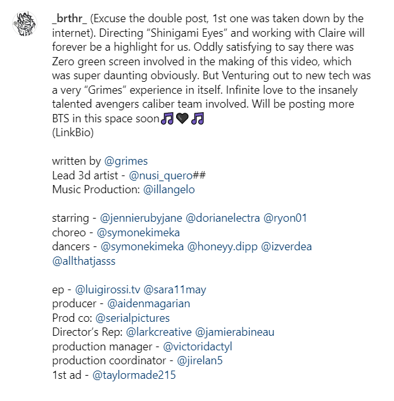Visit production manager @victoridactyl's profile
The height and width of the screenshot is (401, 394).
[x=198, y=347]
